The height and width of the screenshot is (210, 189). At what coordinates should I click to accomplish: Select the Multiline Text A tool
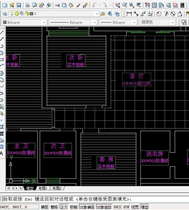coord(2,154)
